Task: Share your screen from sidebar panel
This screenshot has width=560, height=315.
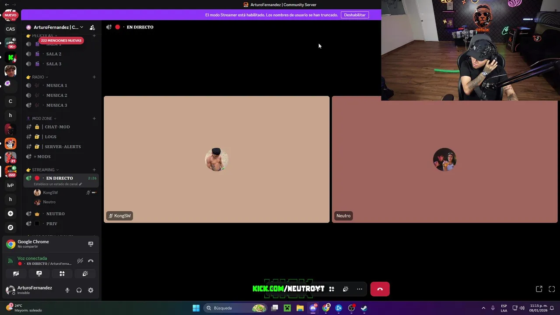Action: [x=39, y=273]
